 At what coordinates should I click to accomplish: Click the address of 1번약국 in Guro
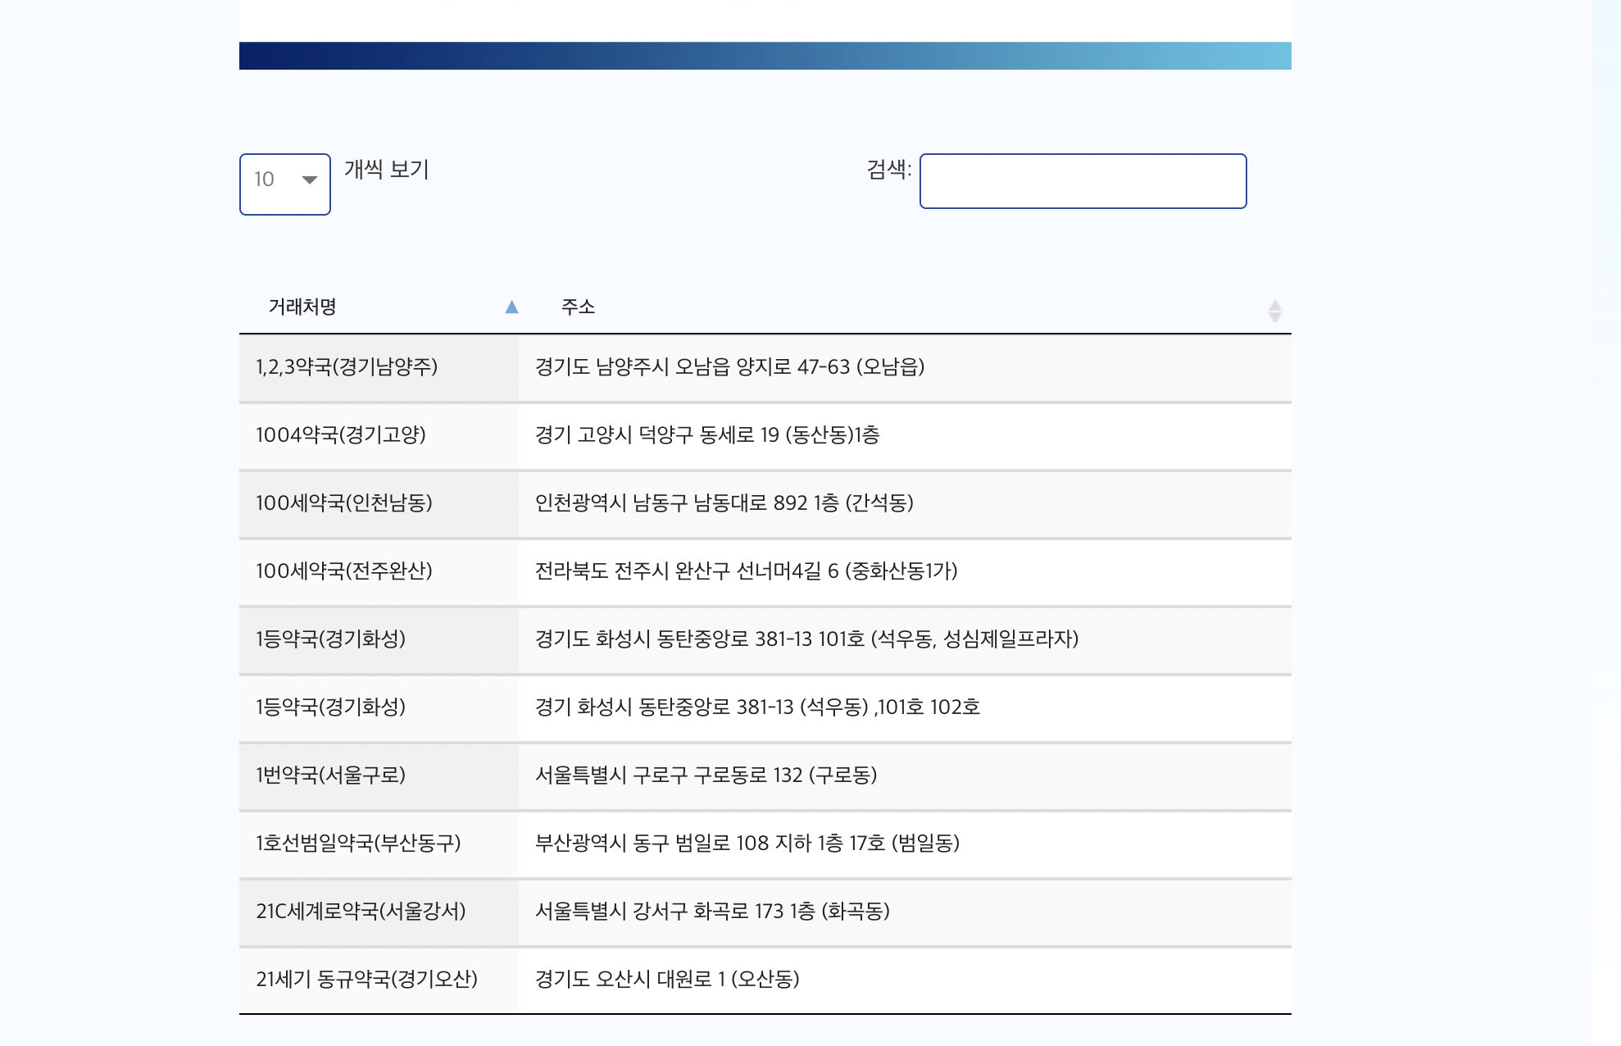tap(706, 776)
